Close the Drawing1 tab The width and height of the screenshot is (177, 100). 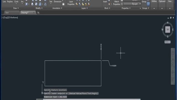[34, 12]
